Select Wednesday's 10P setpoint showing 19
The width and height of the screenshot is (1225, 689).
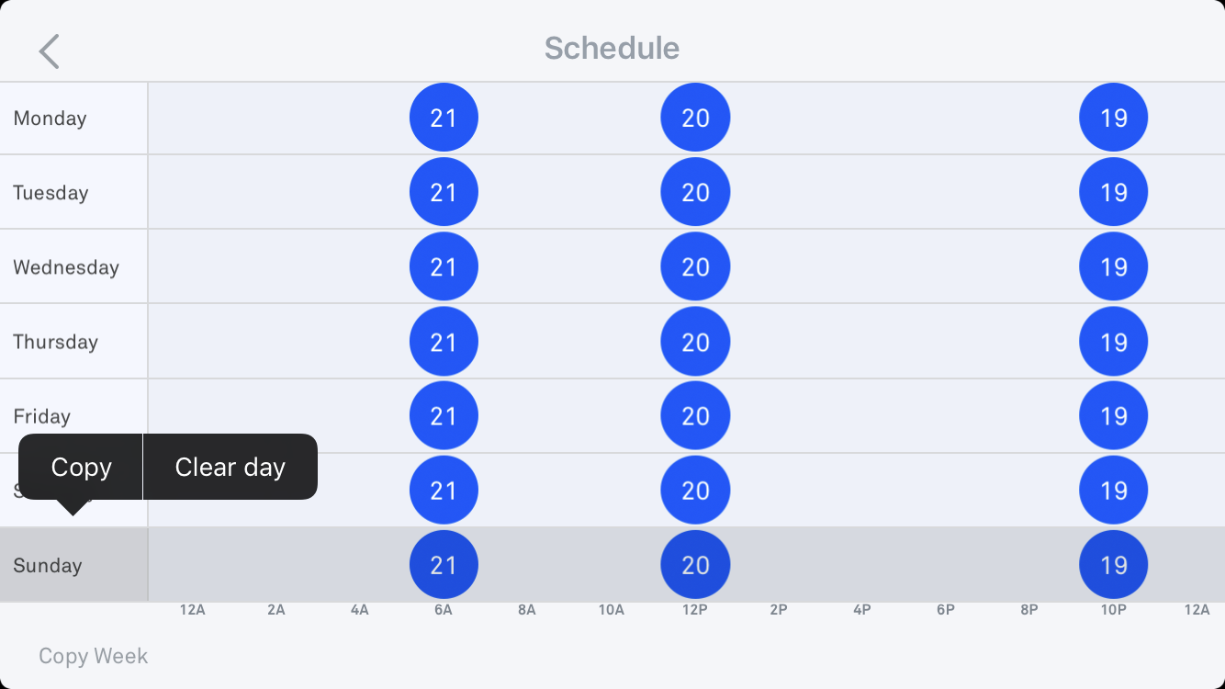tap(1113, 266)
